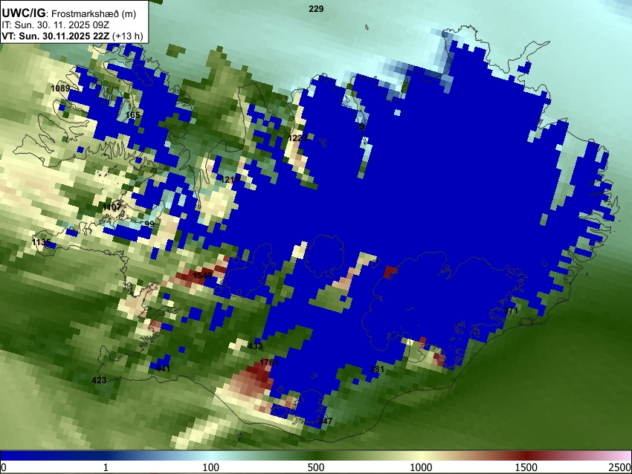Click the 423 value in the southwest
This screenshot has height=474, width=632.
(x=99, y=380)
